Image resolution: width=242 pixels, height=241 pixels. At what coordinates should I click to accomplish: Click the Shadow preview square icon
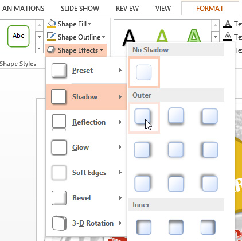click(59, 97)
